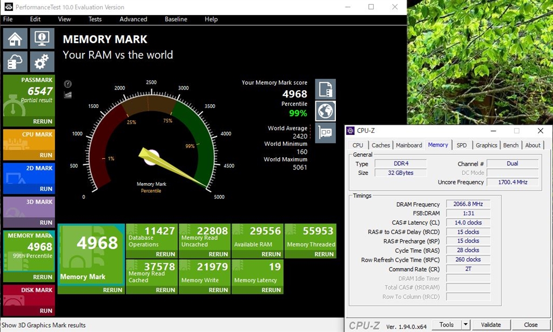This screenshot has height=332, width=553.
Task: Click the System Information monitor icon
Action: click(42, 39)
